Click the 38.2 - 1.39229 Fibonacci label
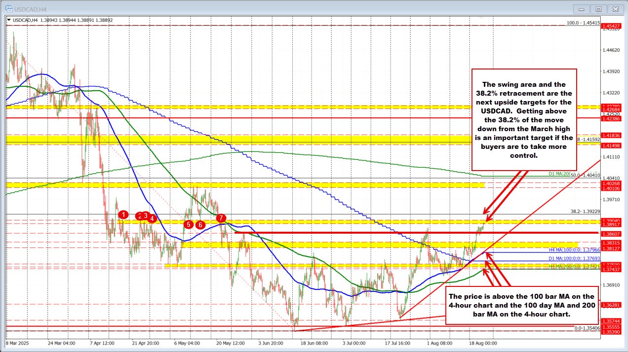628x352 pixels. pyautogui.click(x=582, y=211)
